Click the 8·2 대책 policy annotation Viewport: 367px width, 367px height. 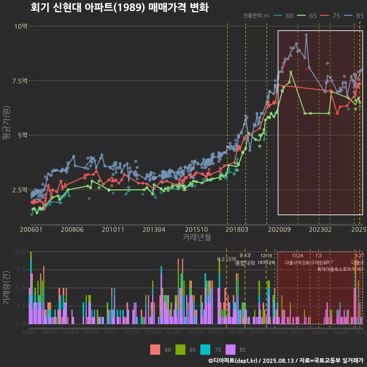[227, 259]
